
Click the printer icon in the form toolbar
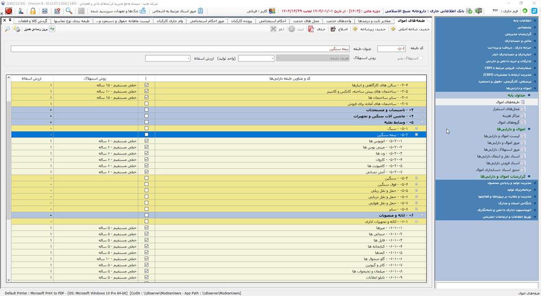click(16, 29)
